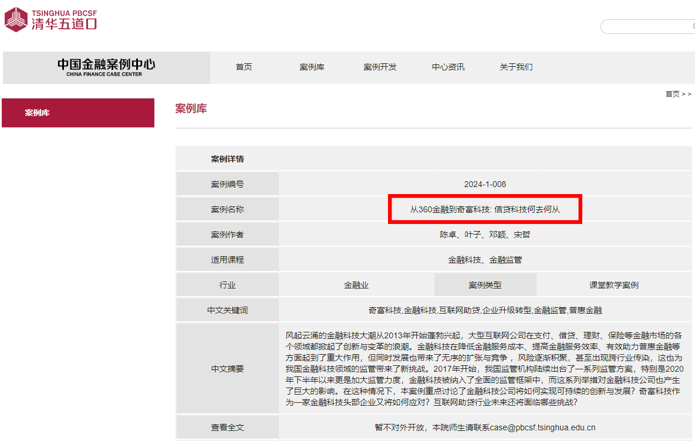
Task: Click the 案例编号 label cell
Action: click(227, 184)
